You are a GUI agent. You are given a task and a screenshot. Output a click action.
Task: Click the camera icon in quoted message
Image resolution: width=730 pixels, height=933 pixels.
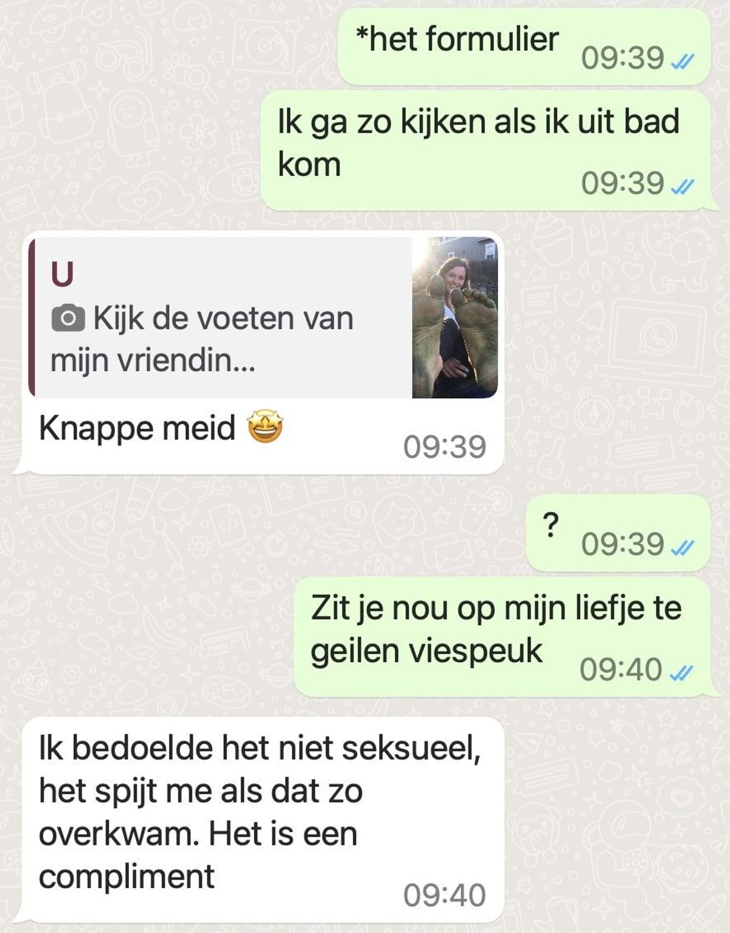68,318
